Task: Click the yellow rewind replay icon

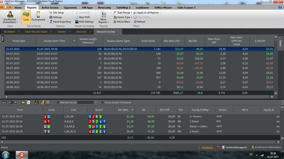Action: [x=23, y=103]
